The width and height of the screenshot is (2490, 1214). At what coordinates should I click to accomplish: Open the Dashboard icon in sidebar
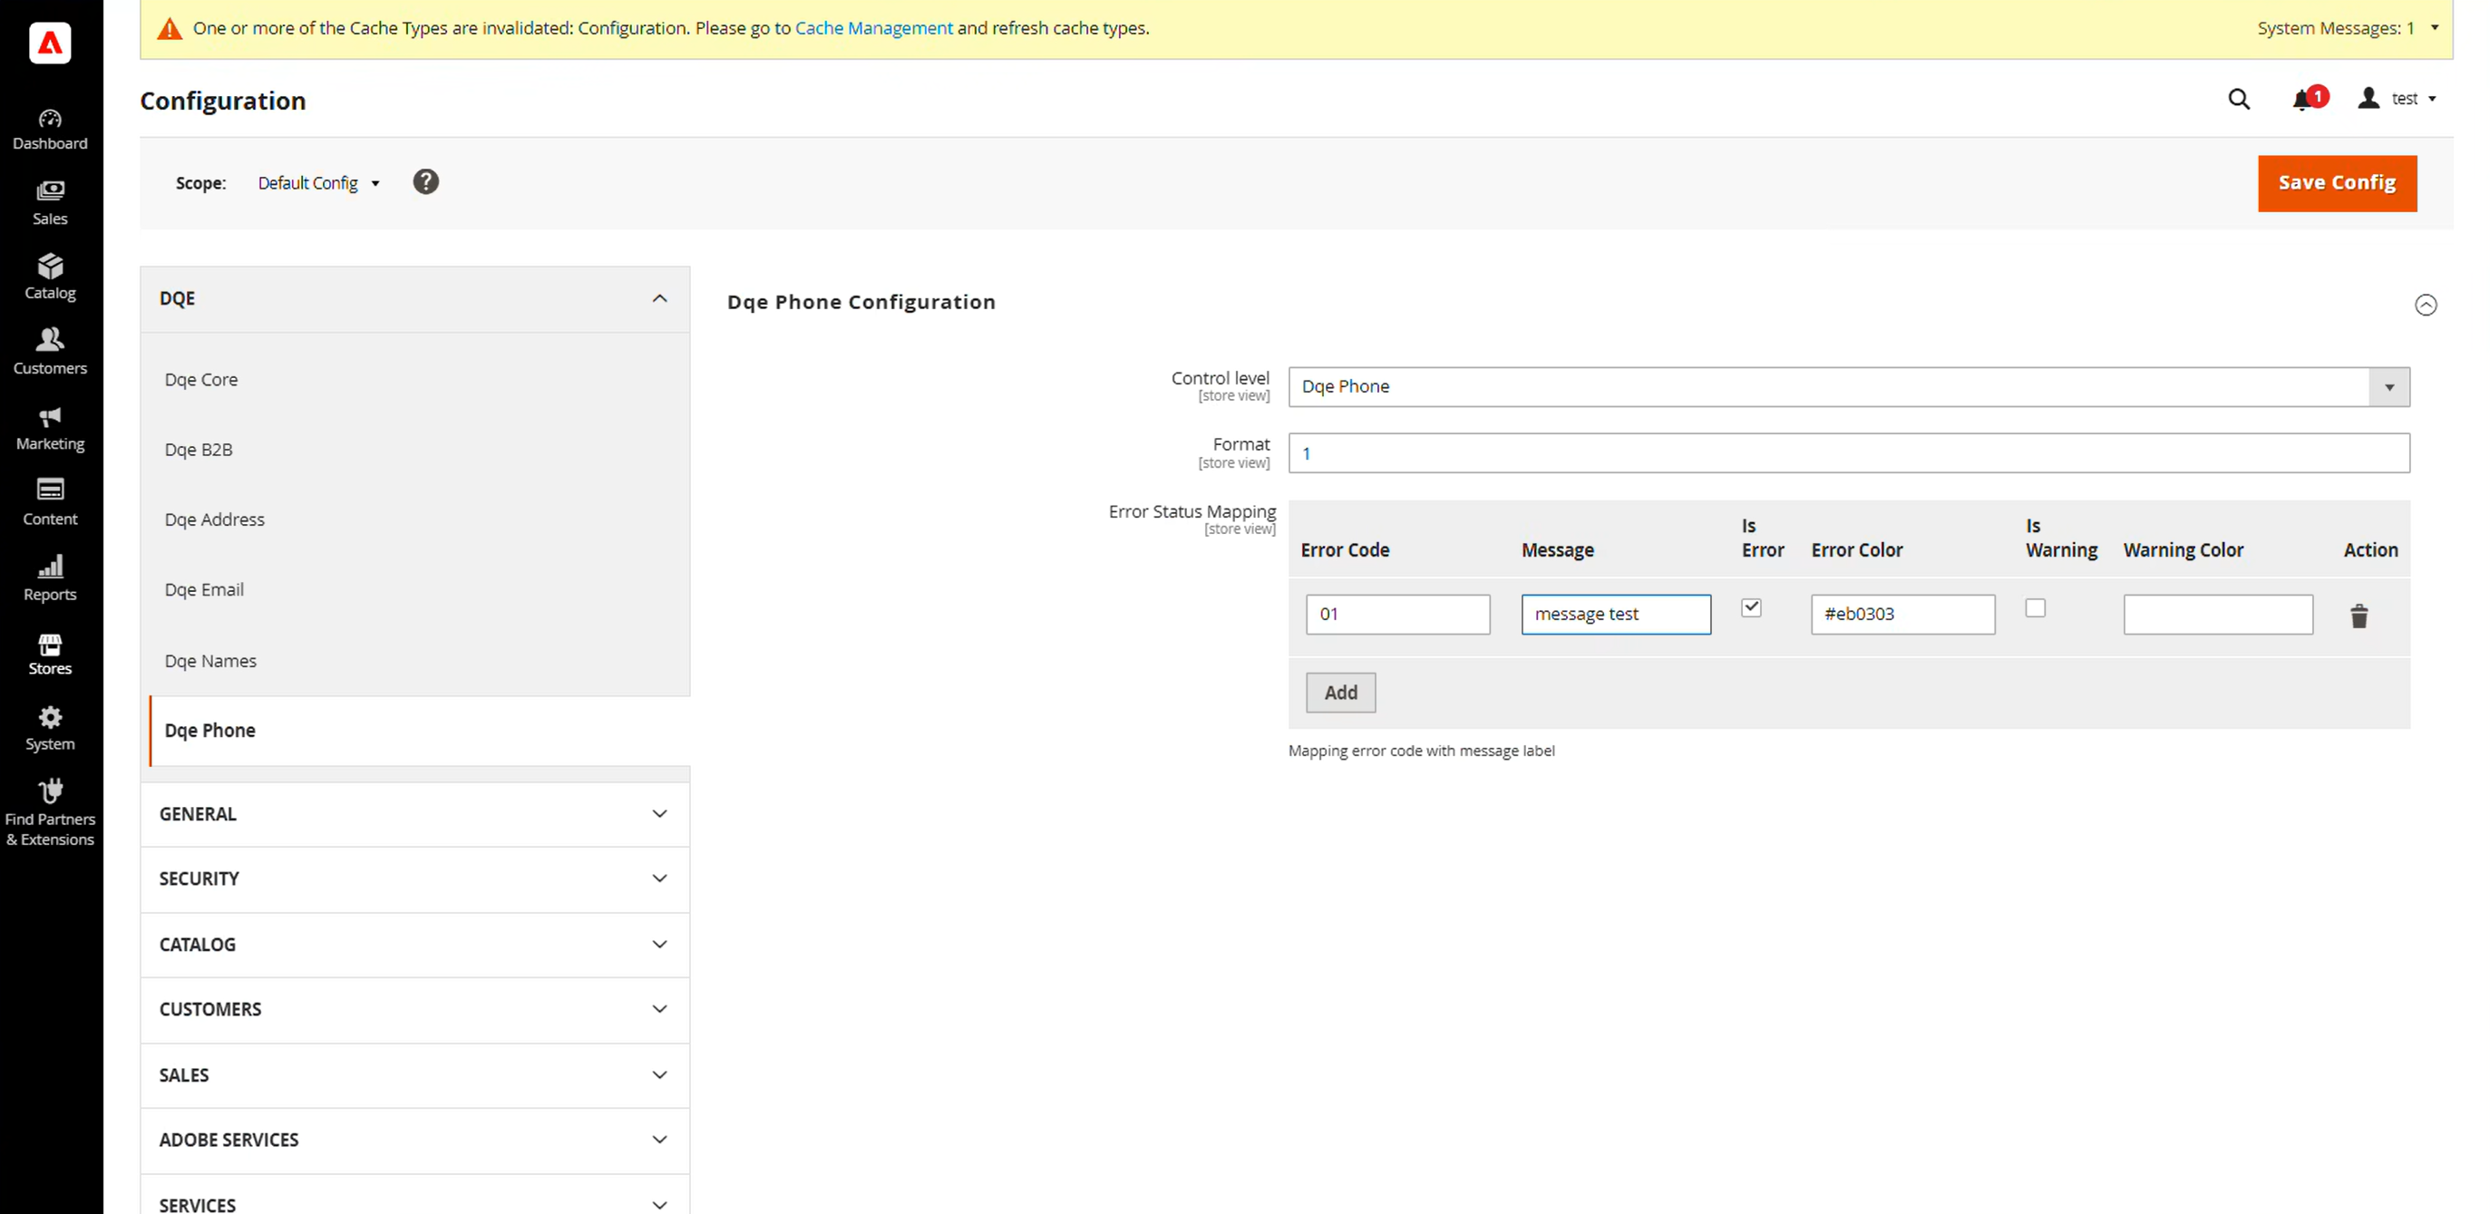49,119
